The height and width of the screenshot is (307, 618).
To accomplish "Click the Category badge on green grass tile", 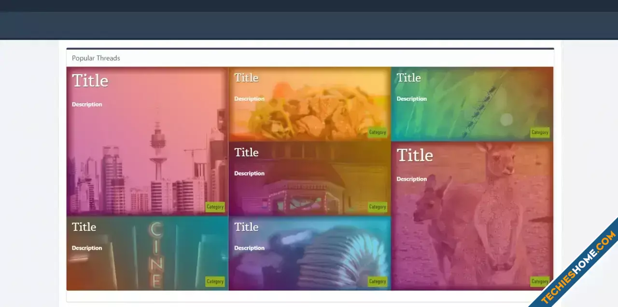I will [x=539, y=133].
